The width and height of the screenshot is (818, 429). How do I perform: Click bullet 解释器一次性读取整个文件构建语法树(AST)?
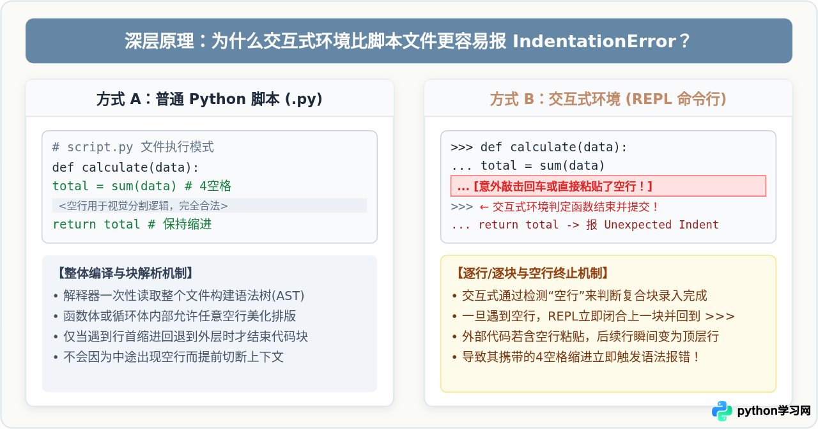click(x=180, y=296)
